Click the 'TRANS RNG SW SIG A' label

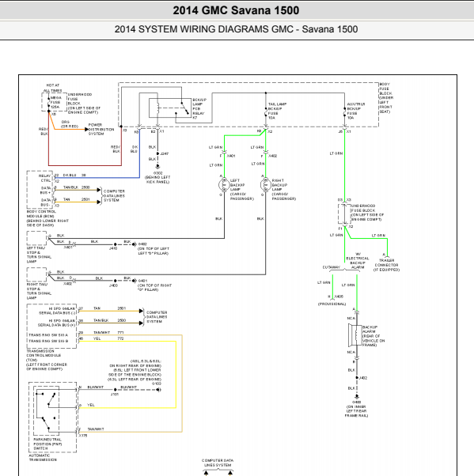(48, 334)
